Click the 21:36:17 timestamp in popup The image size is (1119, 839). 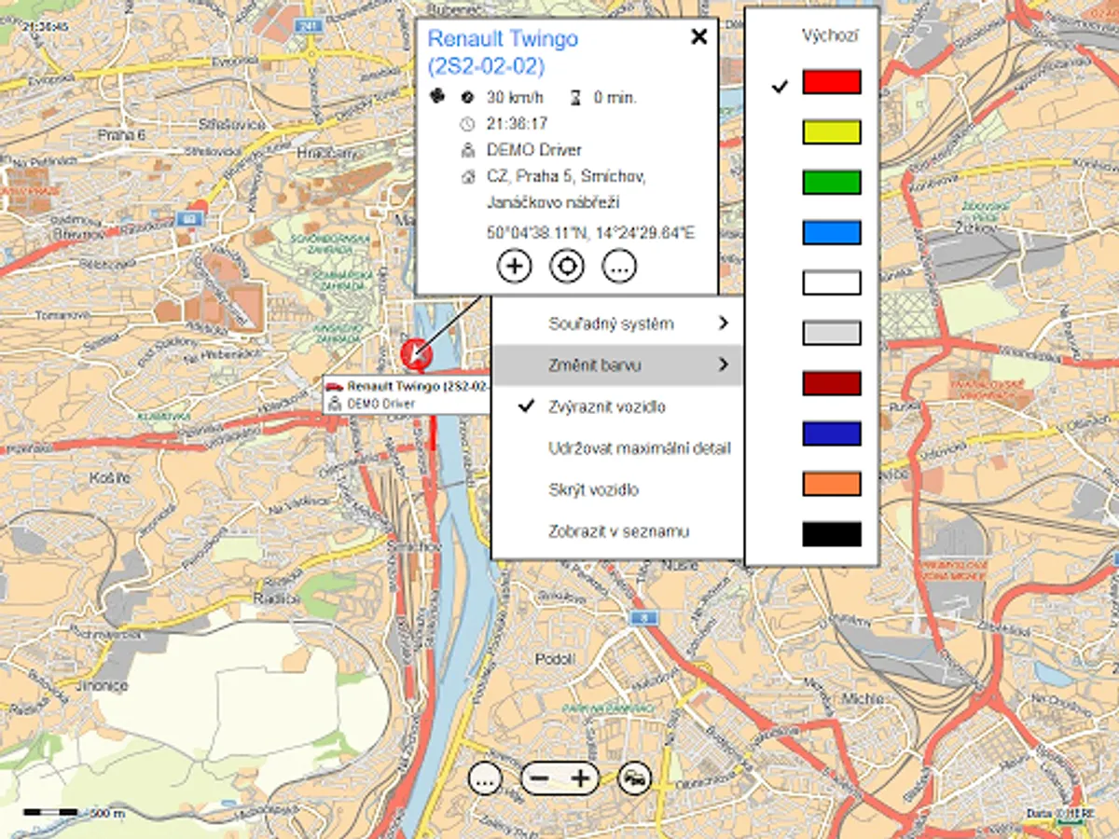(x=517, y=123)
